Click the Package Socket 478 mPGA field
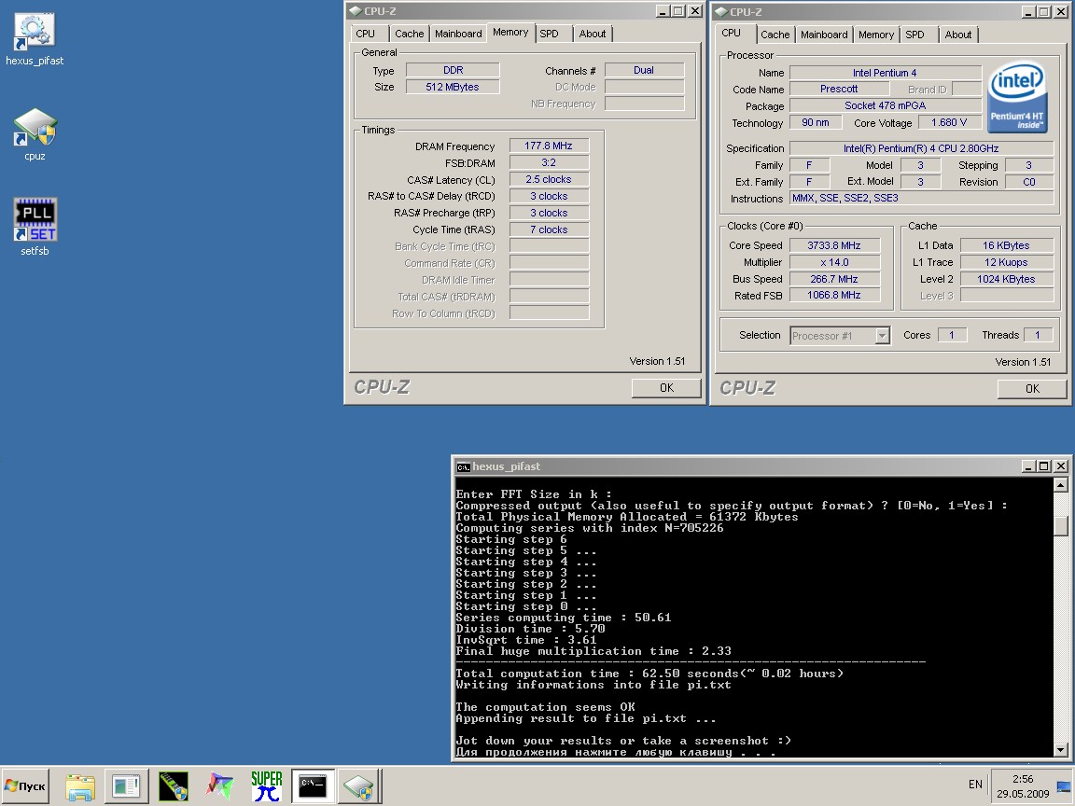 click(885, 105)
